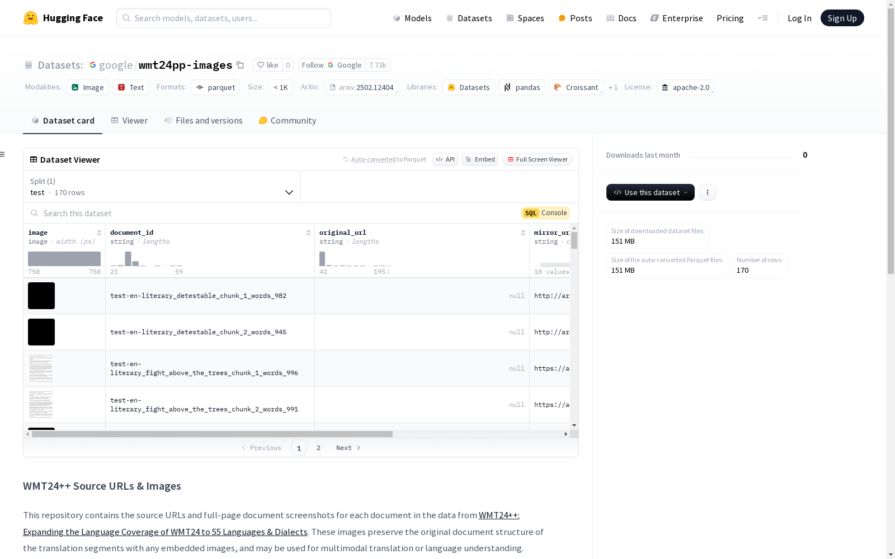This screenshot has width=895, height=559.
Task: Open the Text modality tag
Action: (131, 87)
